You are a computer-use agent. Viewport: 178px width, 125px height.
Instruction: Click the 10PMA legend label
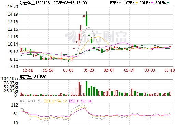(x=129, y=3)
